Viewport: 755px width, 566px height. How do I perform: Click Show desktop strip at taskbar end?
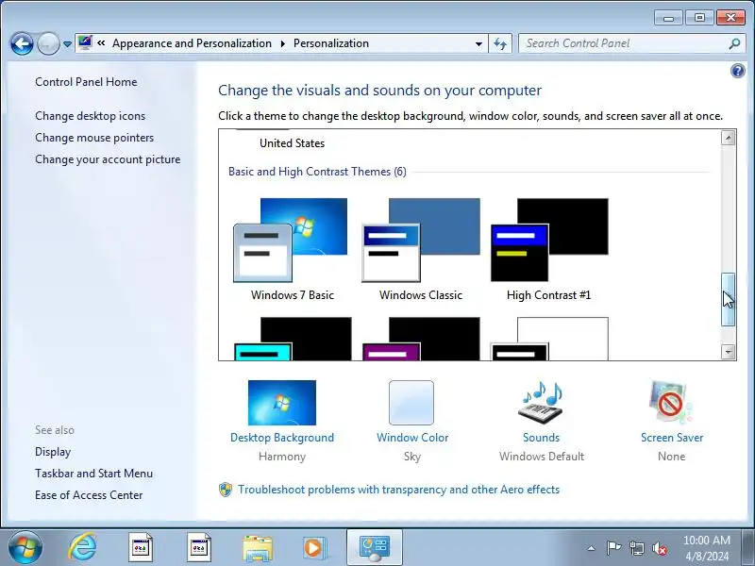click(x=748, y=548)
